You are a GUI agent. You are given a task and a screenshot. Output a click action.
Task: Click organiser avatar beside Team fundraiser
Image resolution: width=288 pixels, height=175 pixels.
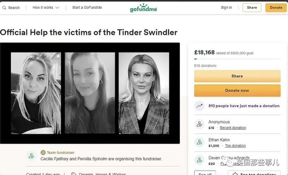[x=31, y=156]
